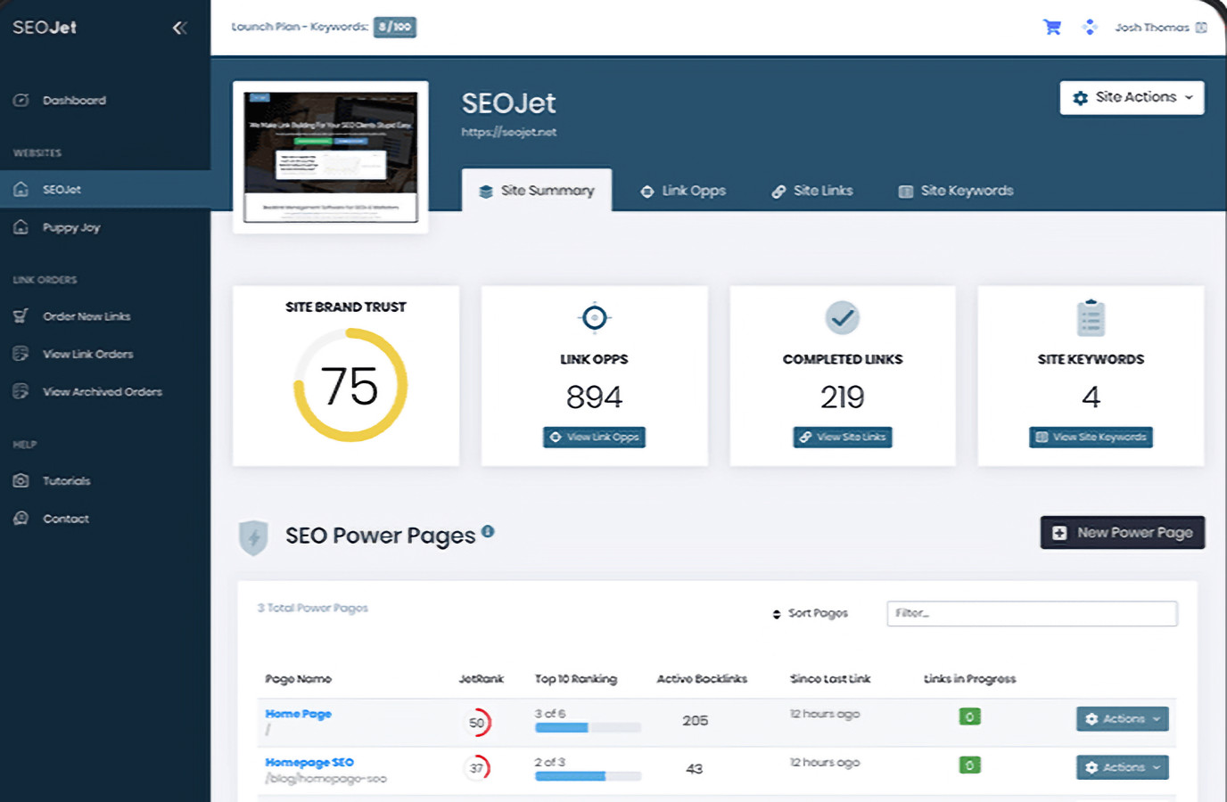Focus the Filter input field
The image size is (1227, 802).
(x=1032, y=613)
